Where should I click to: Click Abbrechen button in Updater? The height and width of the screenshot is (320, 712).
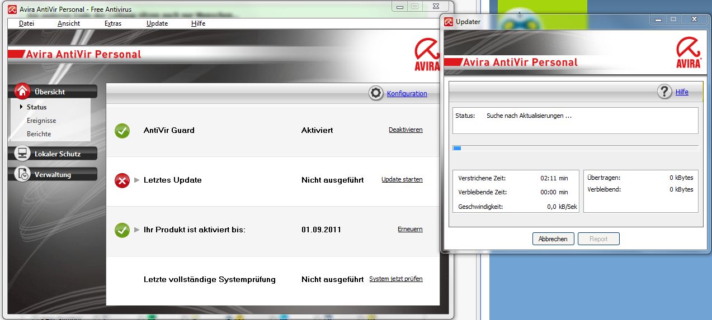coord(553,239)
